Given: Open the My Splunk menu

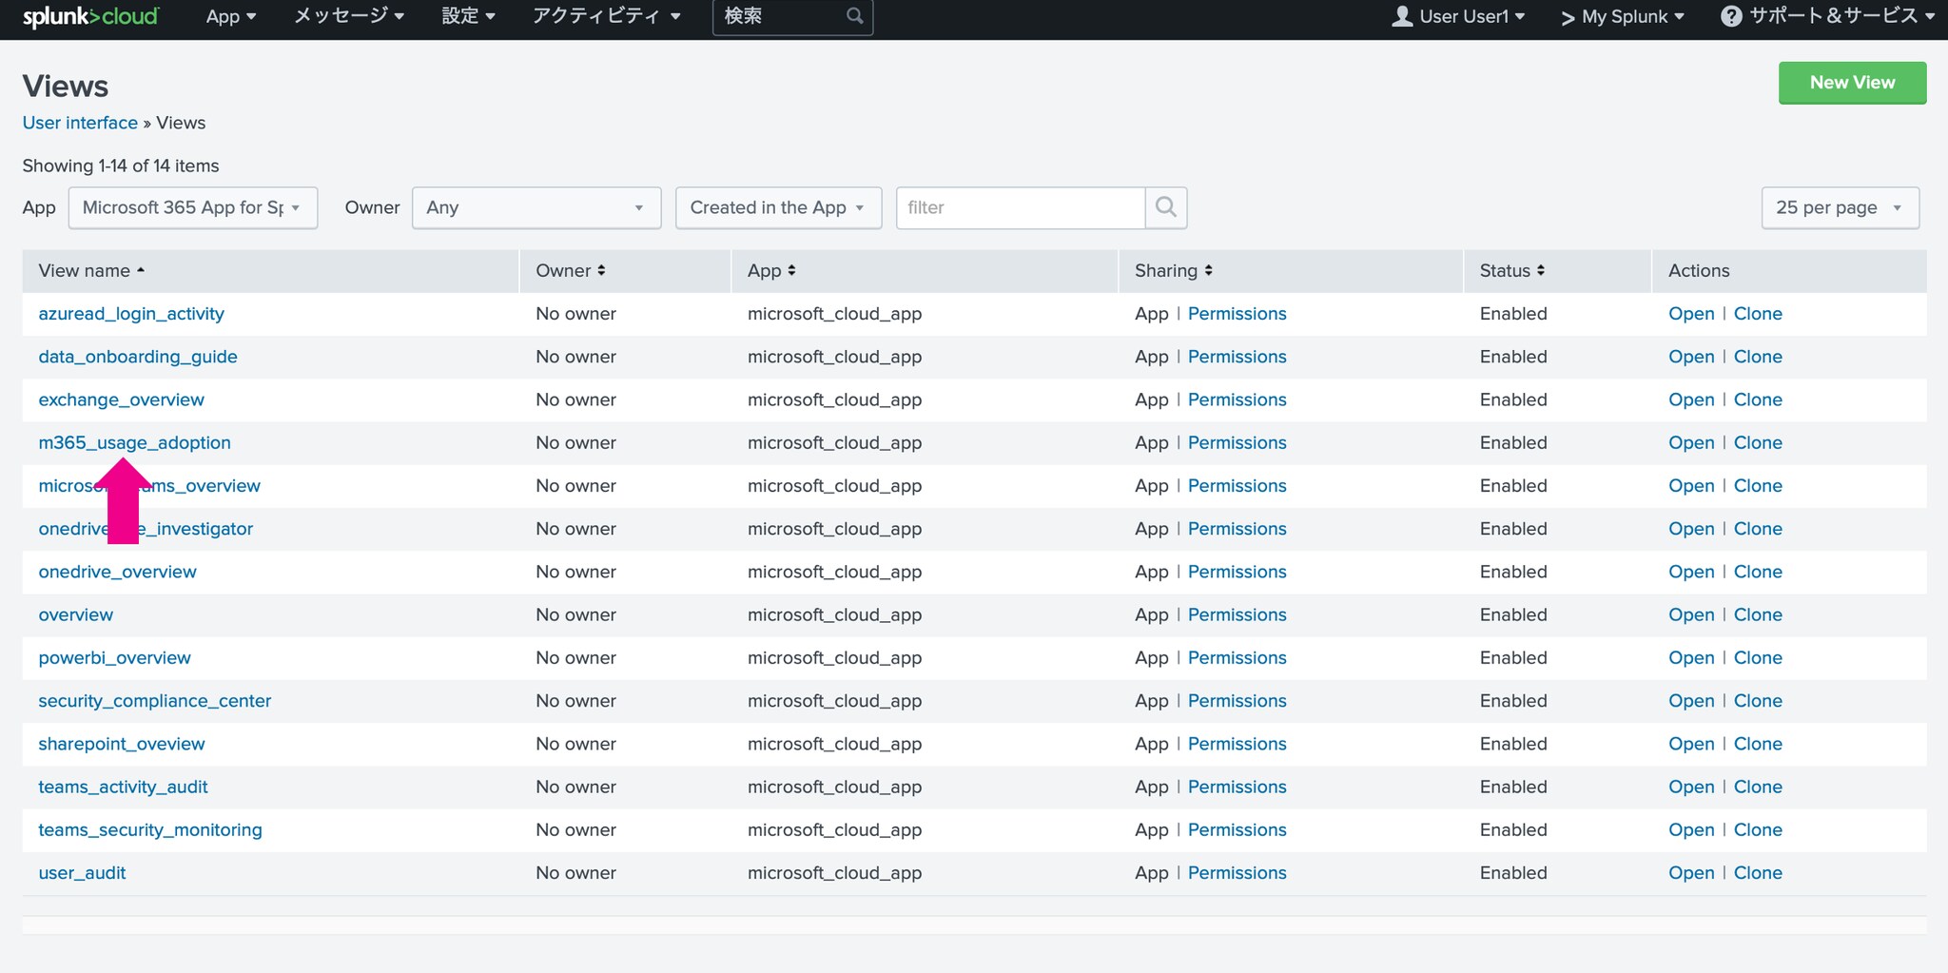Looking at the screenshot, I should pyautogui.click(x=1622, y=16).
